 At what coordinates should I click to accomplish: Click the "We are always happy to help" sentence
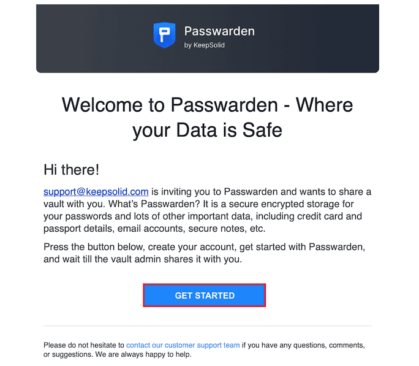141,354
